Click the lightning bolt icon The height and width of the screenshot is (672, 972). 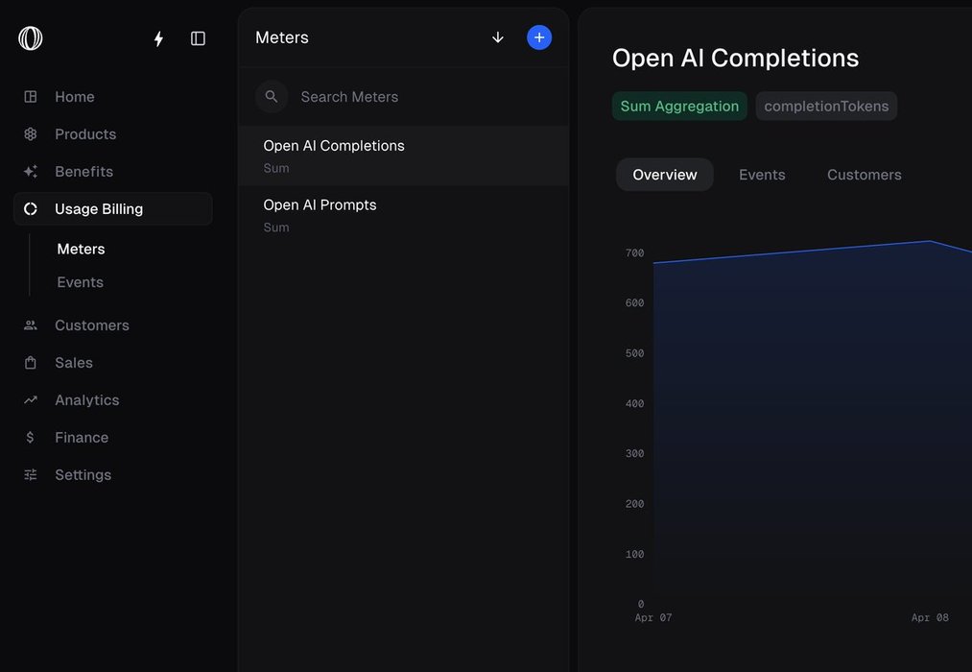point(158,38)
